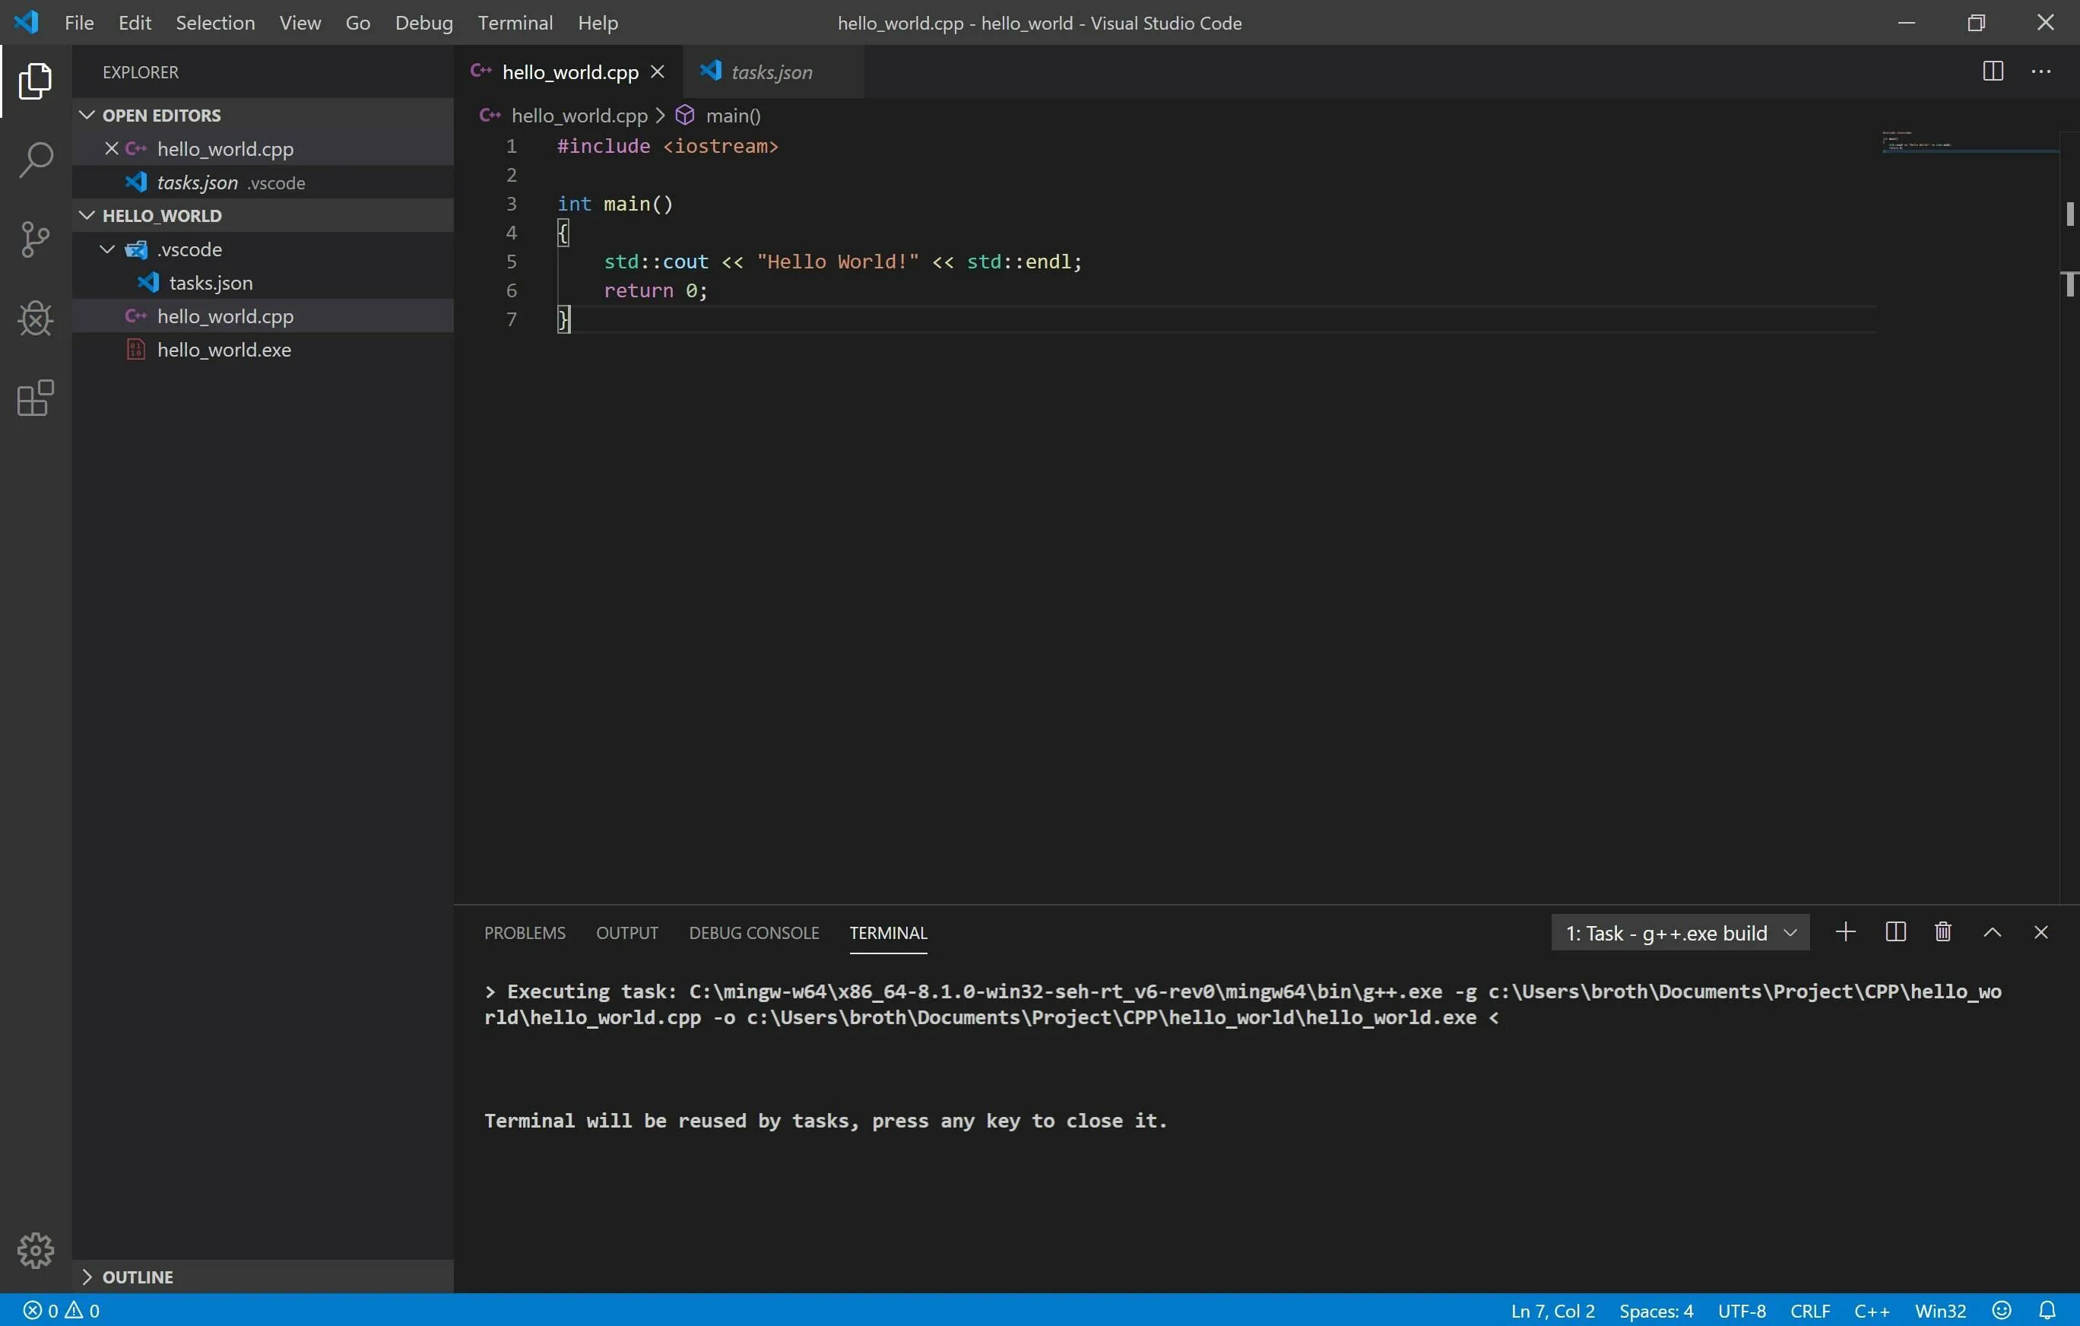Open the Source Control view
Image resolution: width=2080 pixels, height=1326 pixels.
(36, 240)
